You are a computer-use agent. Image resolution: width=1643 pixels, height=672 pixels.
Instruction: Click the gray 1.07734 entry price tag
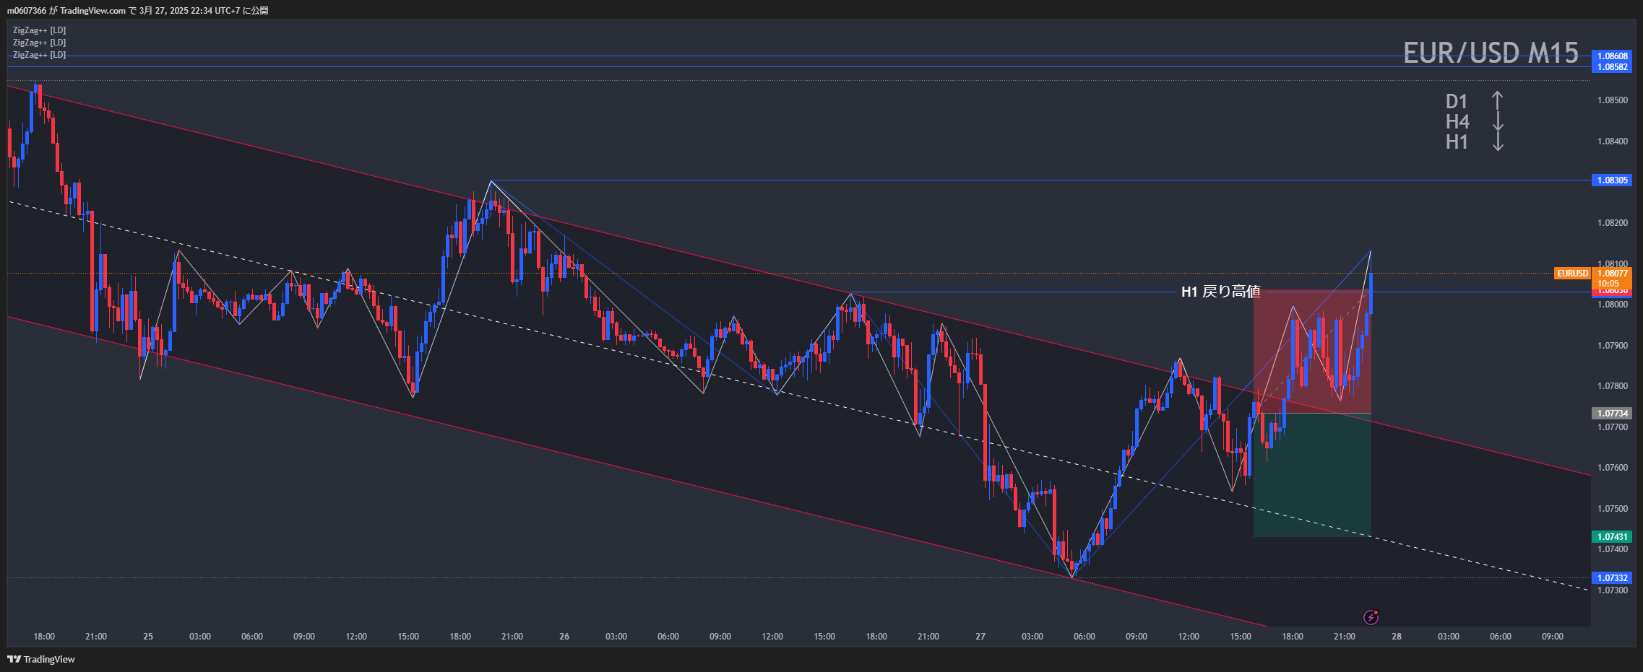[1612, 414]
